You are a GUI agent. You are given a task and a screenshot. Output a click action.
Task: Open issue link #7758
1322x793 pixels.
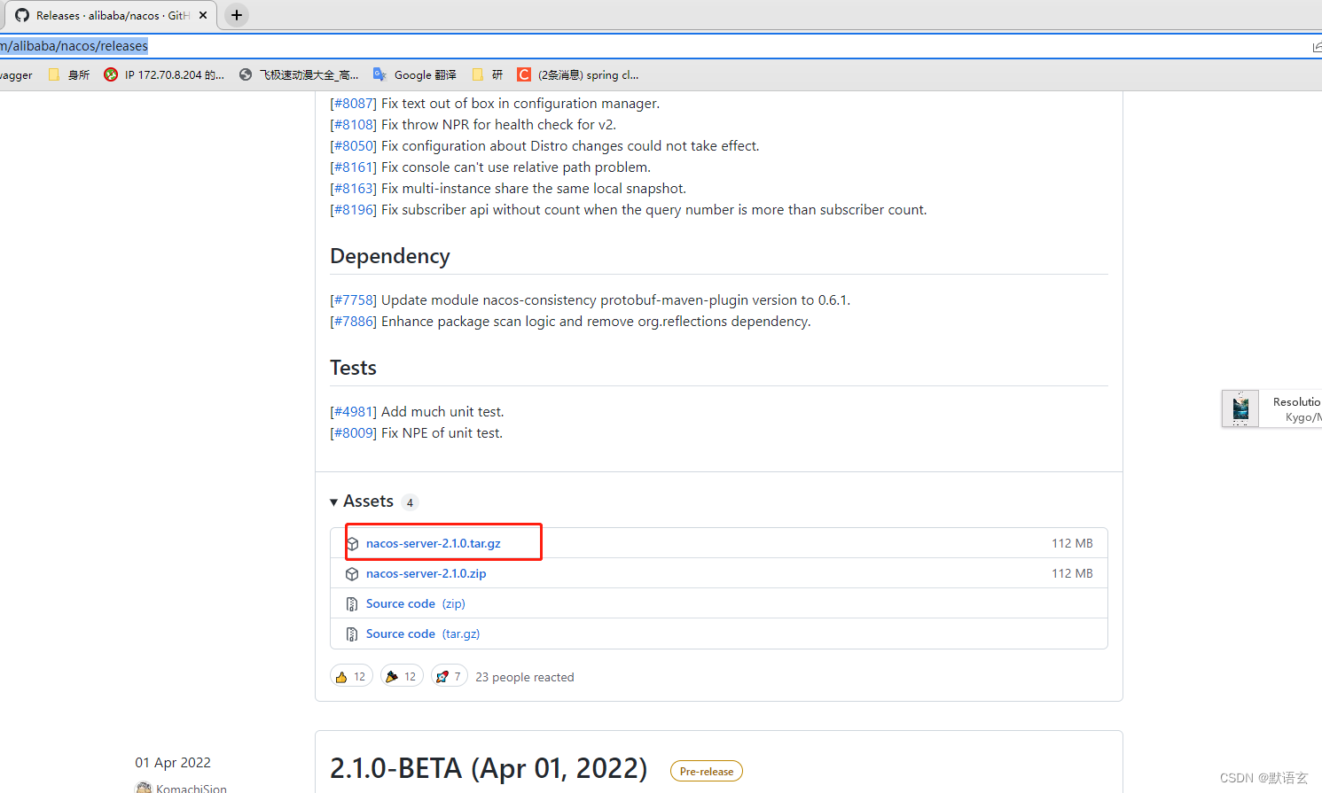[x=353, y=300]
